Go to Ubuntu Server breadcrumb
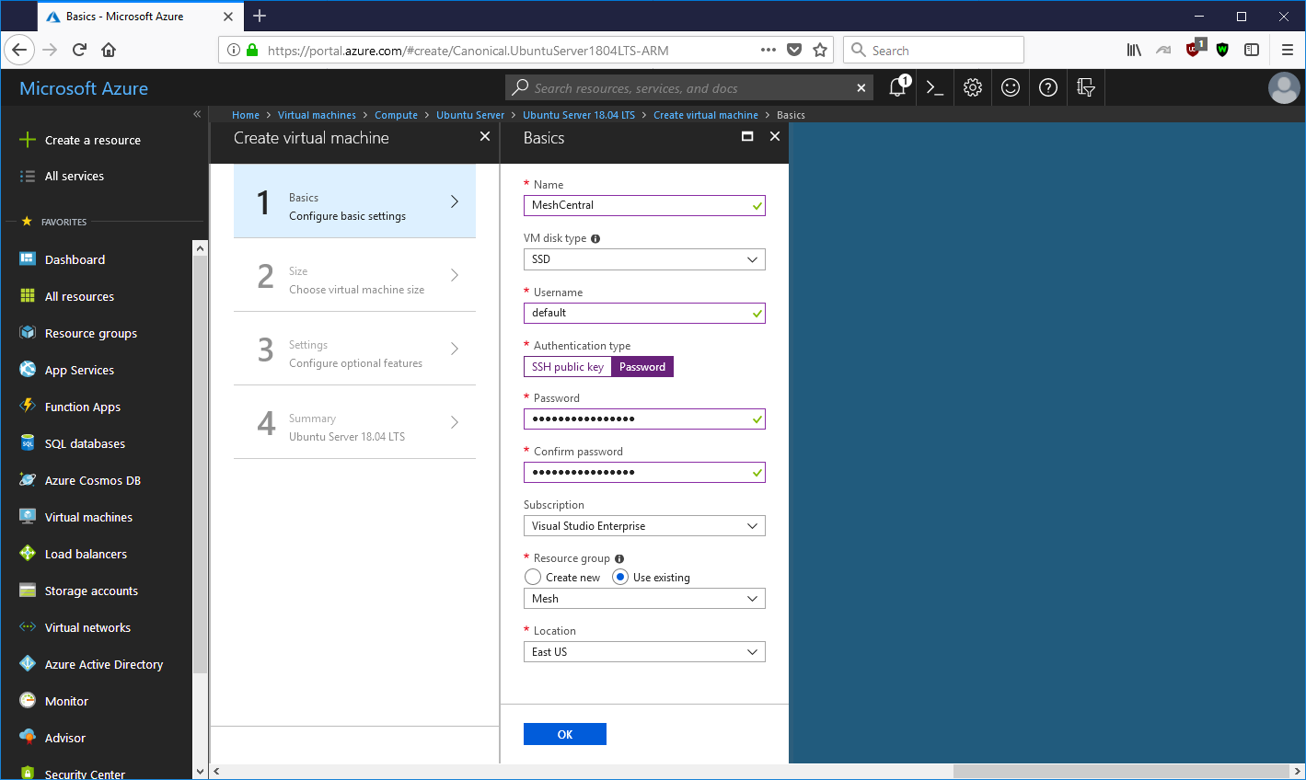 [x=470, y=115]
